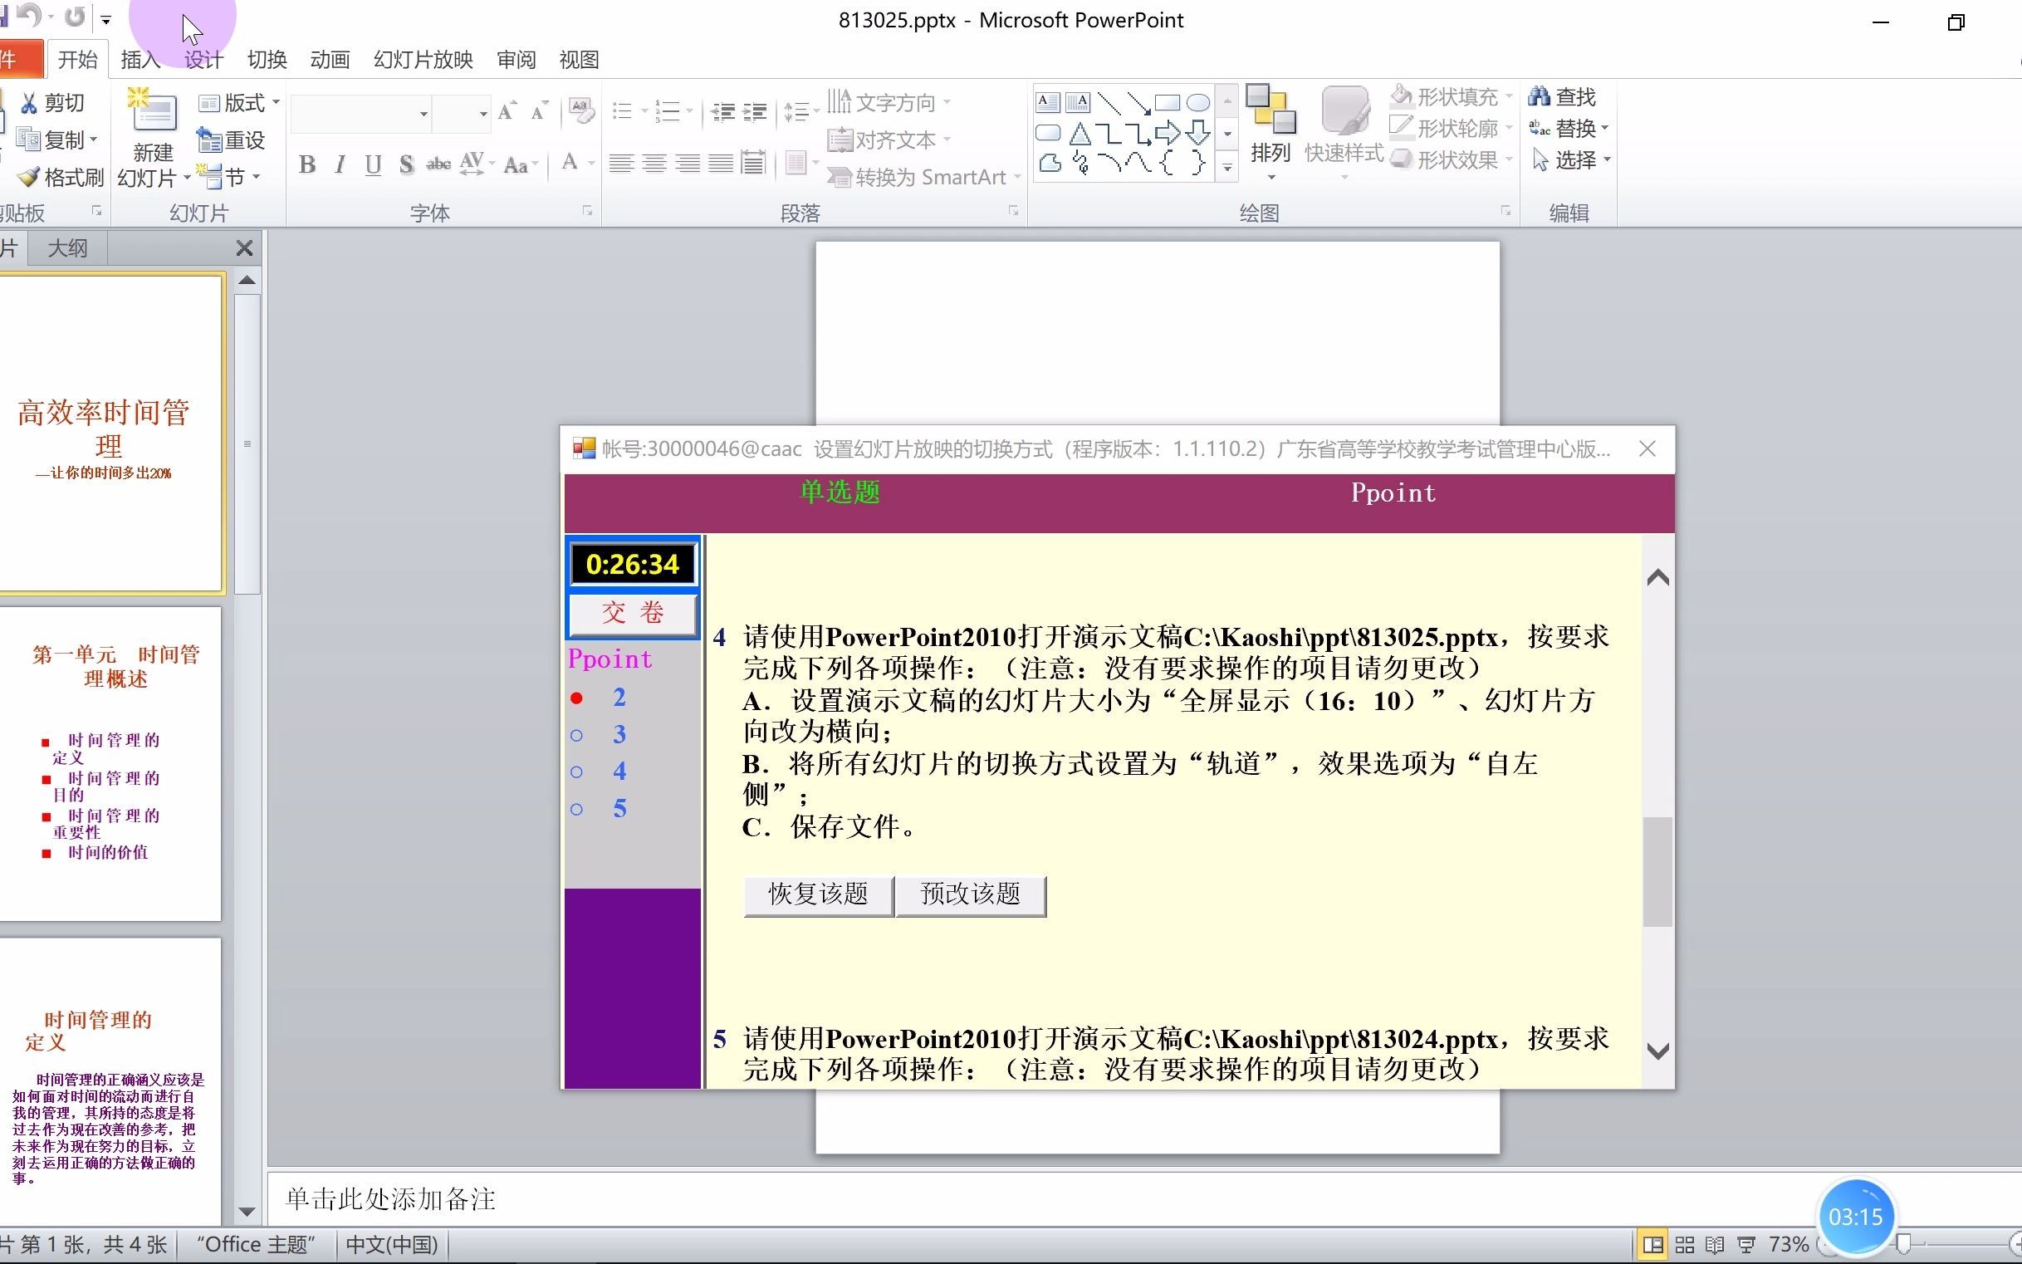2022x1264 pixels.
Task: Click Convert to SmartArt button
Action: coord(923,177)
